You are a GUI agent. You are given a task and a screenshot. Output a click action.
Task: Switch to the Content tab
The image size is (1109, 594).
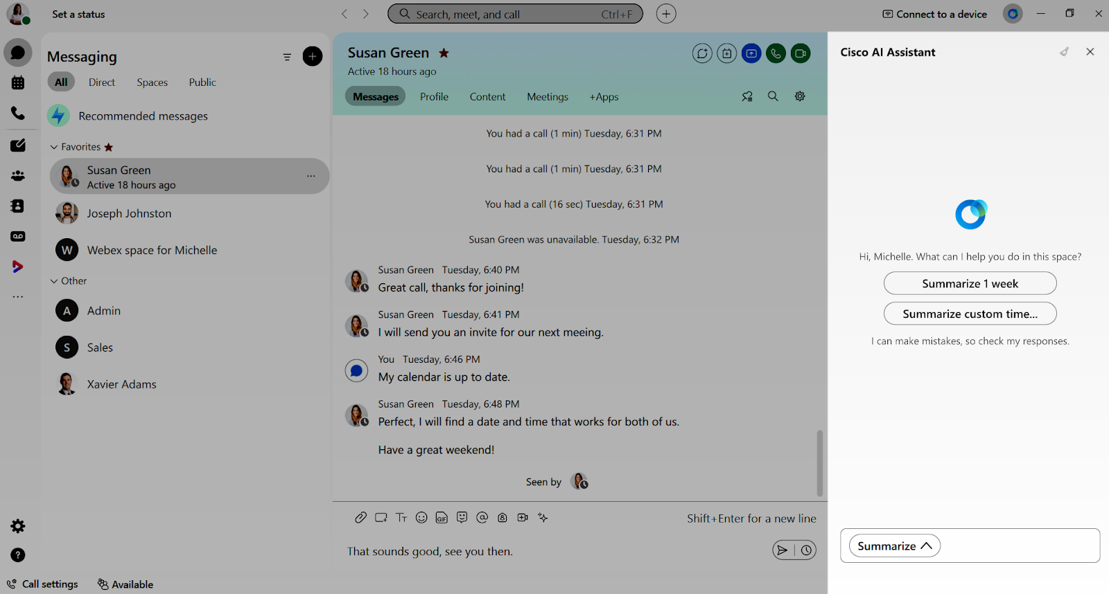point(487,97)
